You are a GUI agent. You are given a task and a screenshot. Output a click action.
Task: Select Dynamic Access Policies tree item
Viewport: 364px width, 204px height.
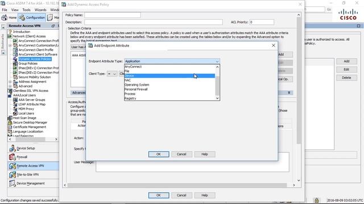[x=35, y=59]
